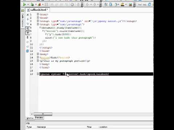Screen dimensions: 174x130
Task: Switch to the Source view tab
Action: [x=30, y=118]
